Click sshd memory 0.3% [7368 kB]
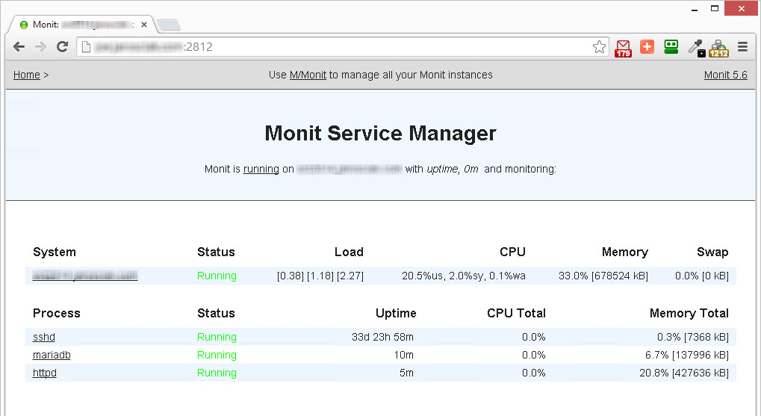The height and width of the screenshot is (416, 761). coord(693,337)
